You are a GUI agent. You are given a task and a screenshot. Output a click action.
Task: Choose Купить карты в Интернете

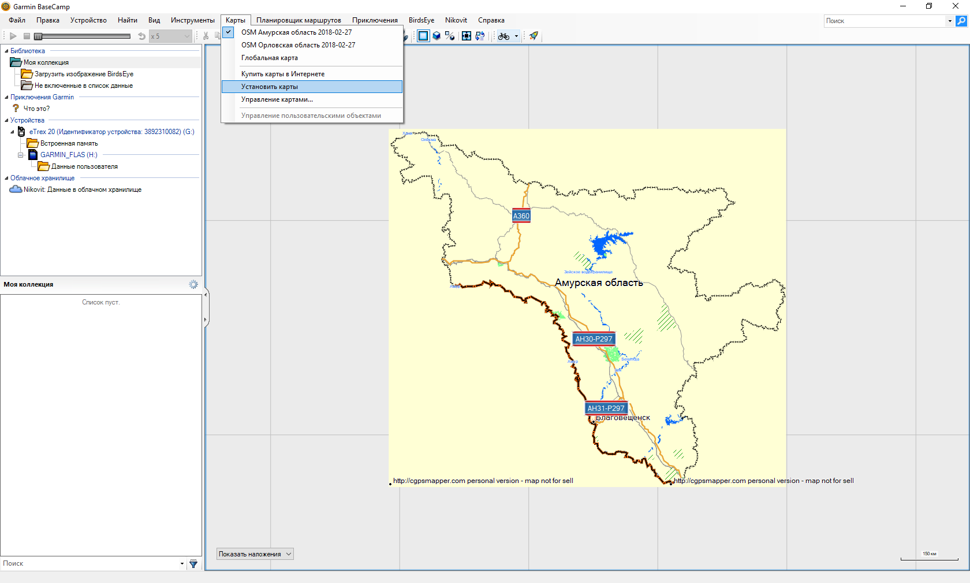tap(312, 74)
